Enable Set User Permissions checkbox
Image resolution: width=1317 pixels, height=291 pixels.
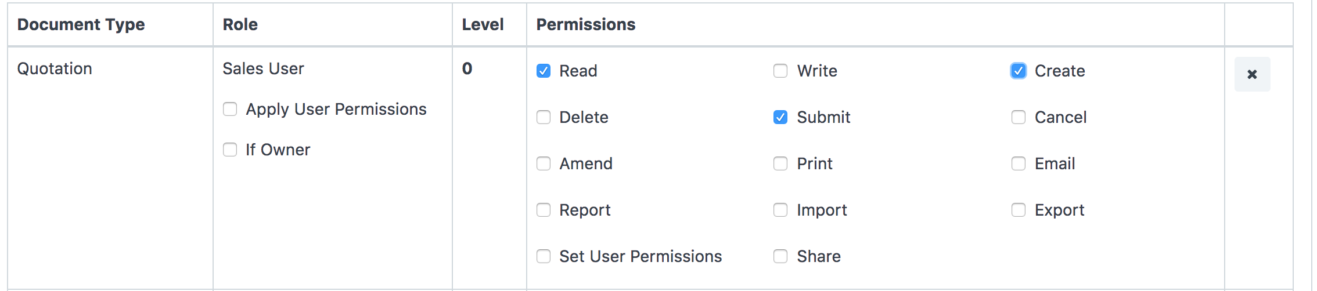(544, 256)
